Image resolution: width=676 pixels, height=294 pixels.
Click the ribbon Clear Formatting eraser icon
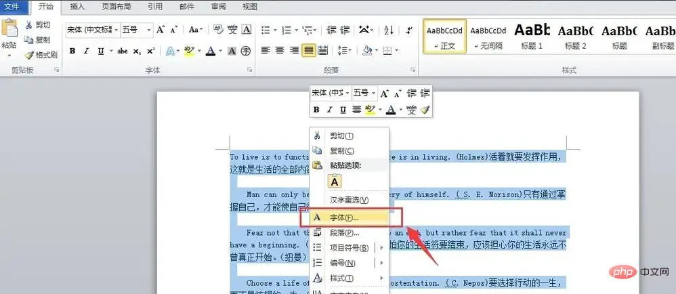coord(219,30)
